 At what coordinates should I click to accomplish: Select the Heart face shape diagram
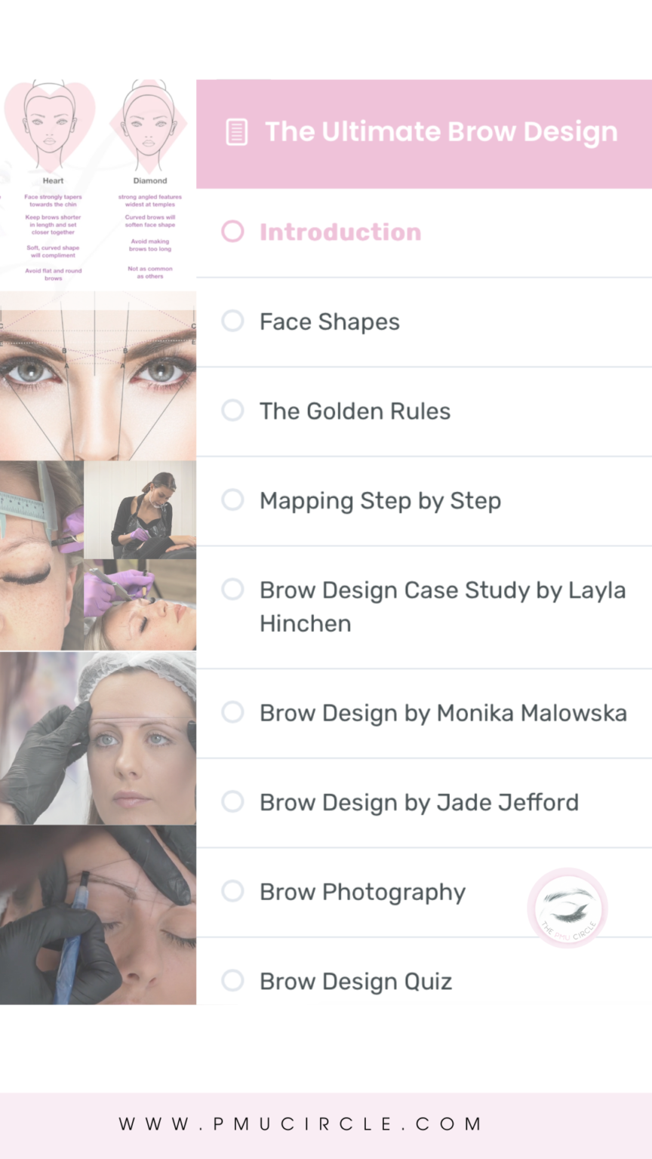point(50,132)
